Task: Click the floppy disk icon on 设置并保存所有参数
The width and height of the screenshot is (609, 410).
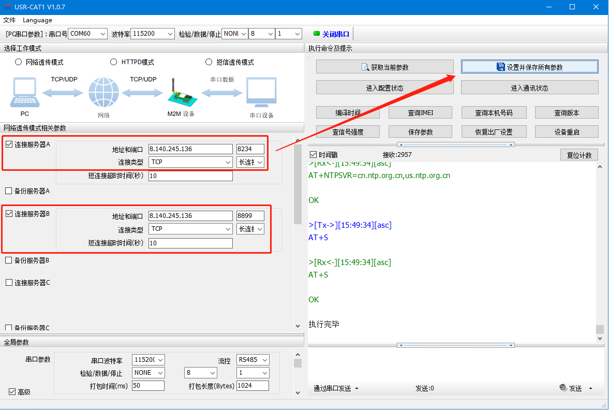Action: [500, 67]
